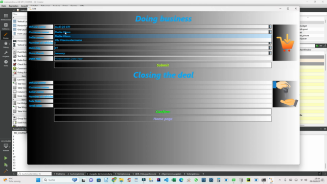Select Tree View widget in widget box

20,84
